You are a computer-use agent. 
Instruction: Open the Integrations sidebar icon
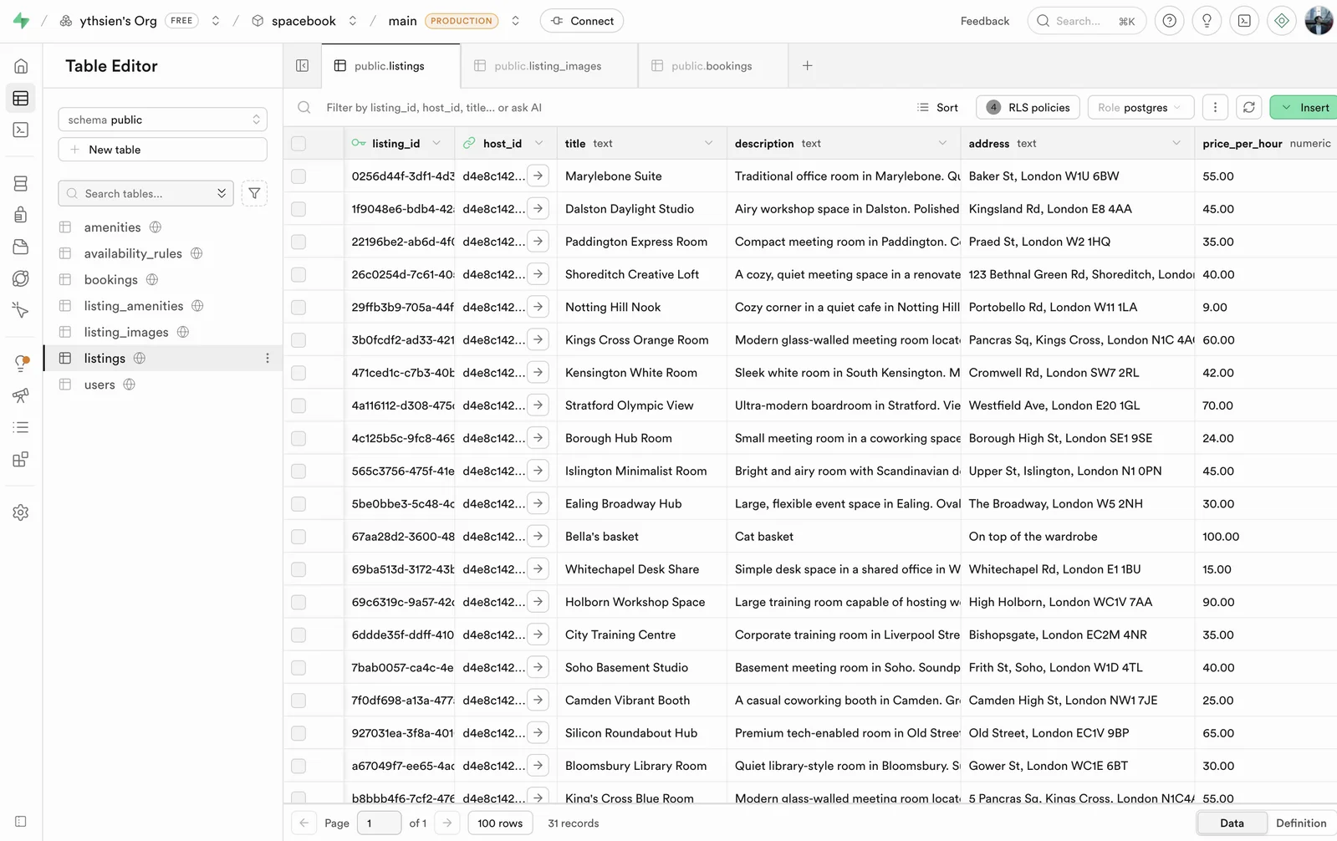point(21,459)
